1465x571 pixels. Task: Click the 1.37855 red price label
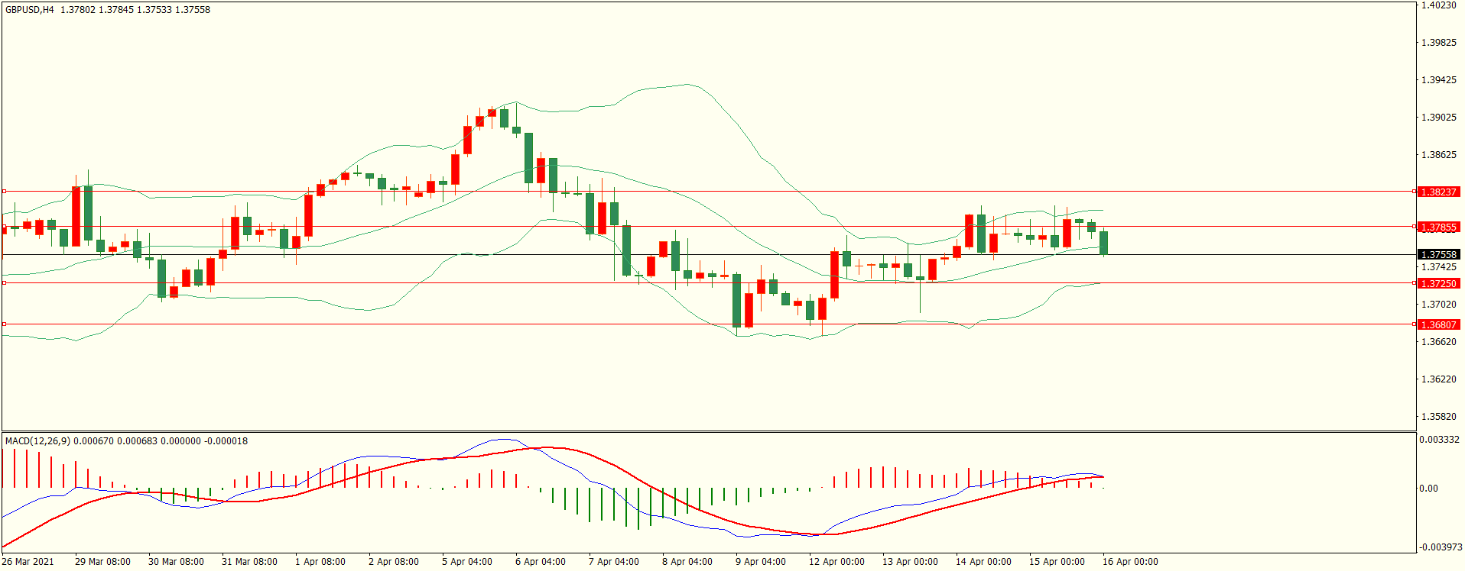(x=1437, y=227)
